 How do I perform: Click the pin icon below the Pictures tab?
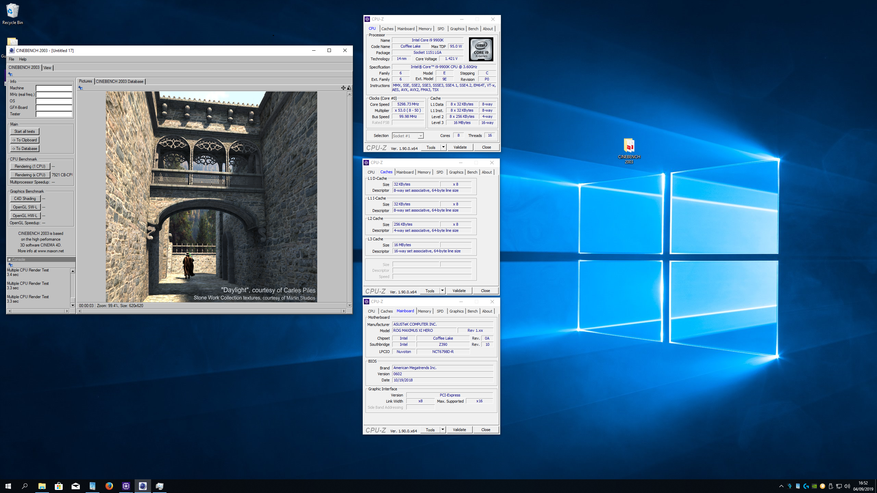click(81, 88)
